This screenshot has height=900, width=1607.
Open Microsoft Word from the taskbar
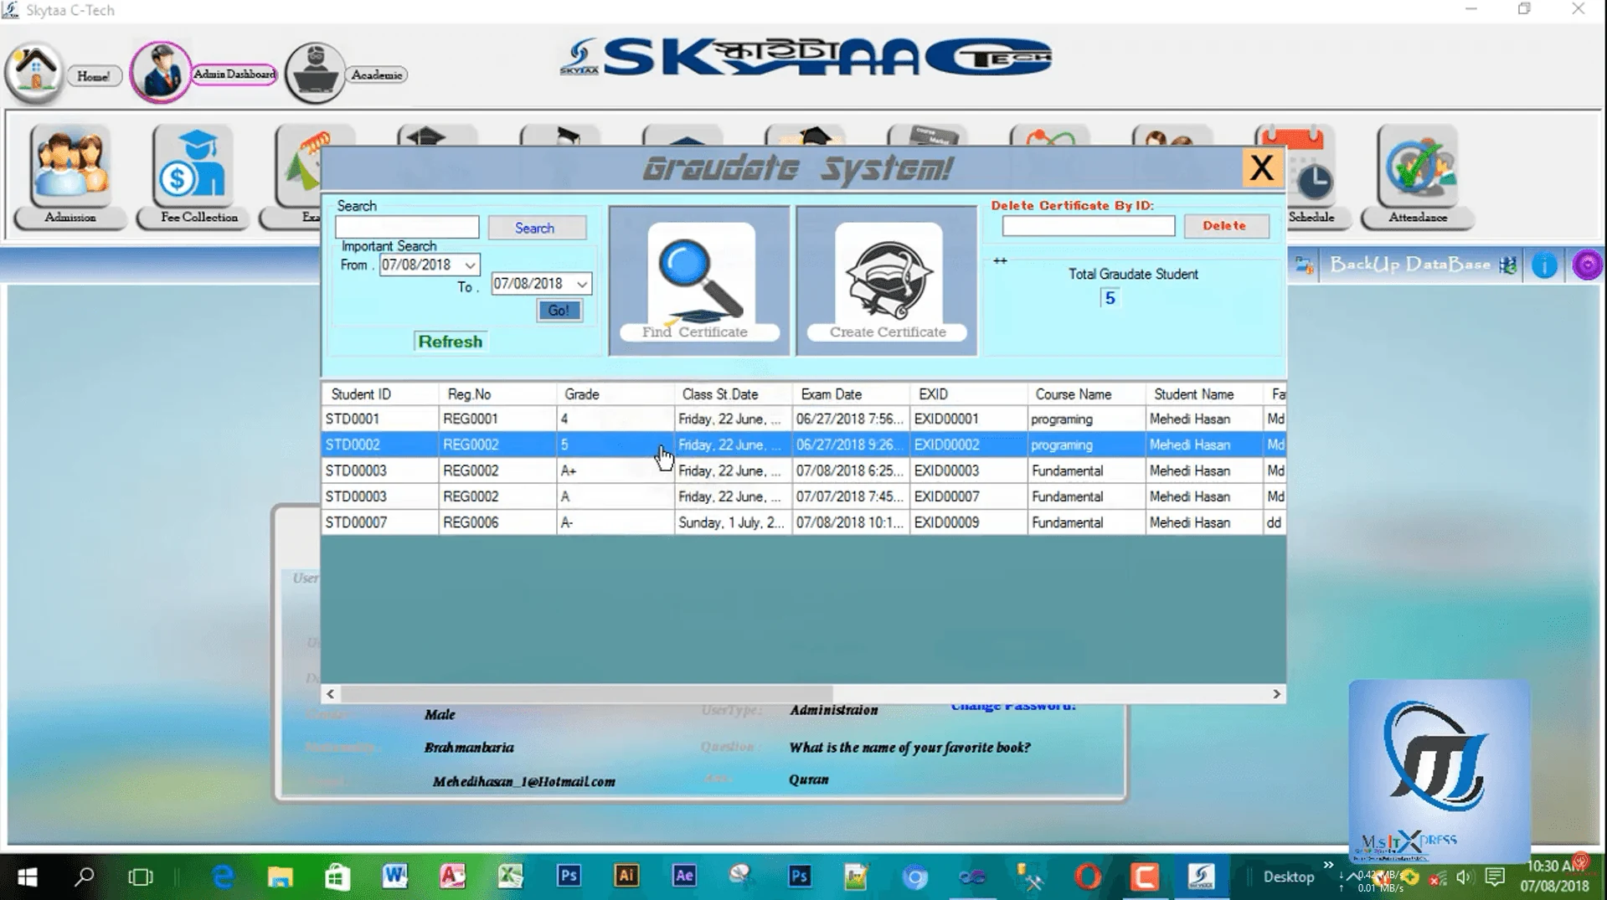[394, 877]
